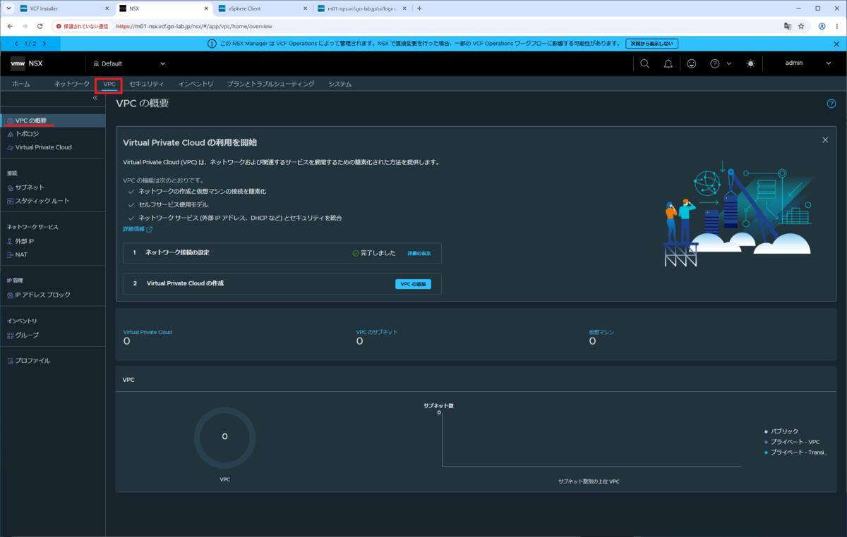Click the VPC のサブネット count link

click(x=377, y=332)
